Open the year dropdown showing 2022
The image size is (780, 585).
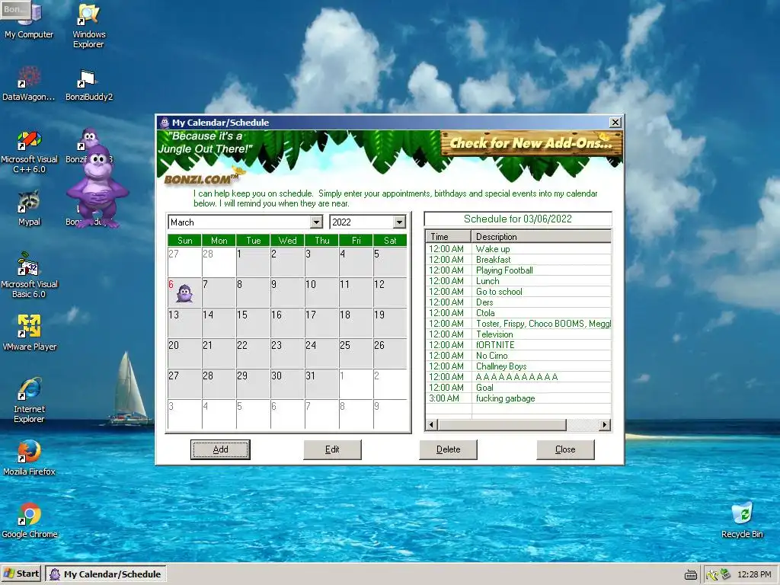(399, 222)
